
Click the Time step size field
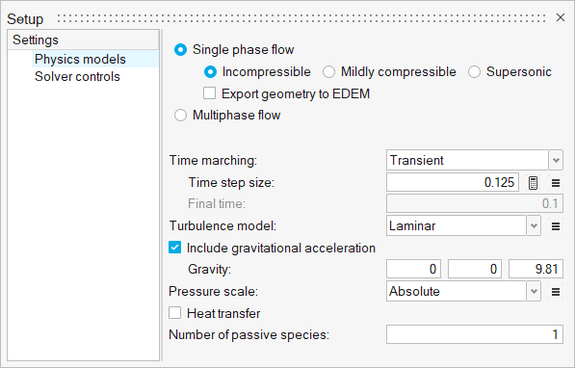click(x=453, y=182)
